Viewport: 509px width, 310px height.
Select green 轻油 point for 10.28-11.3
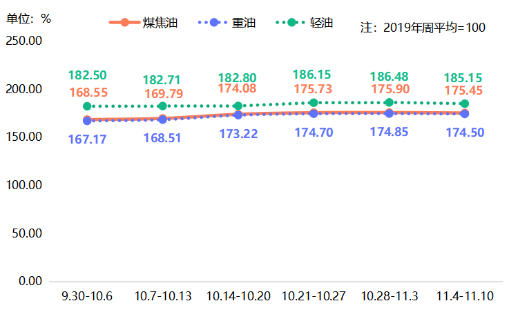(x=389, y=103)
